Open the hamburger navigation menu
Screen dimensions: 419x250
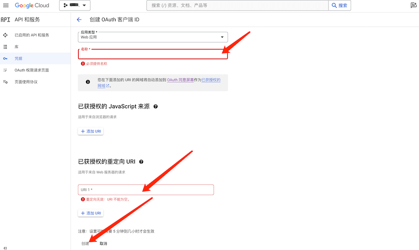coord(6,5)
